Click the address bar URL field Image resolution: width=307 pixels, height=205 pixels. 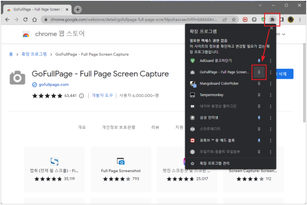134,19
